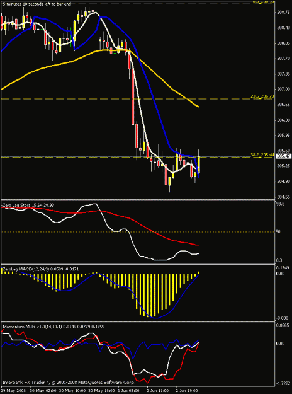The height and width of the screenshot is (394, 292).
Task: Click the 207.35 price axis label
Action: pos(283,74)
